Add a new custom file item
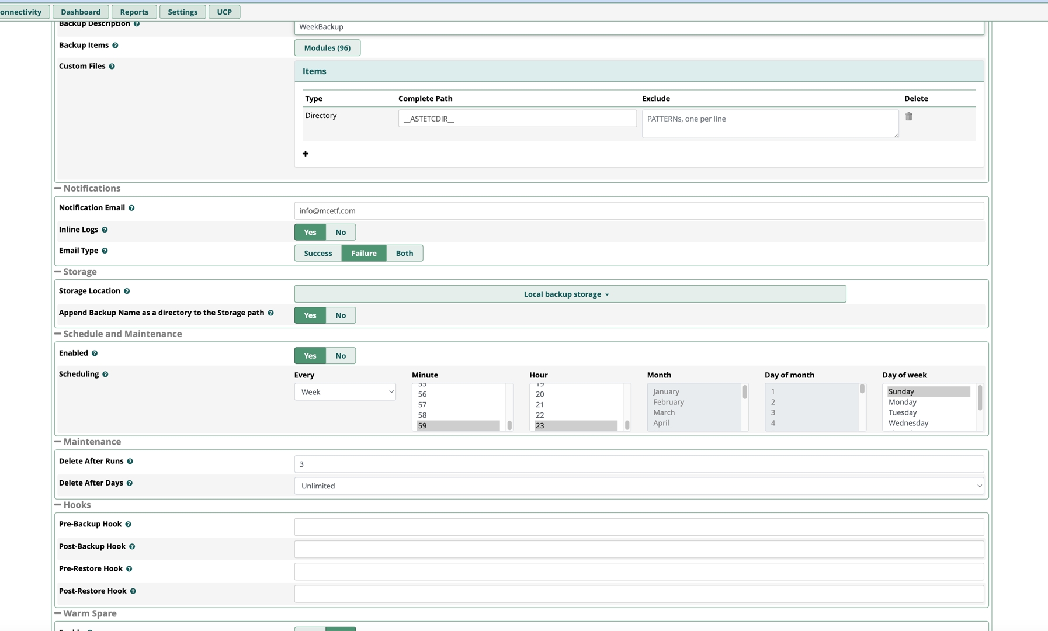The height and width of the screenshot is (631, 1048). tap(306, 154)
